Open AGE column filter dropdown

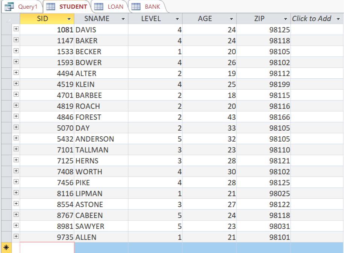(x=231, y=19)
